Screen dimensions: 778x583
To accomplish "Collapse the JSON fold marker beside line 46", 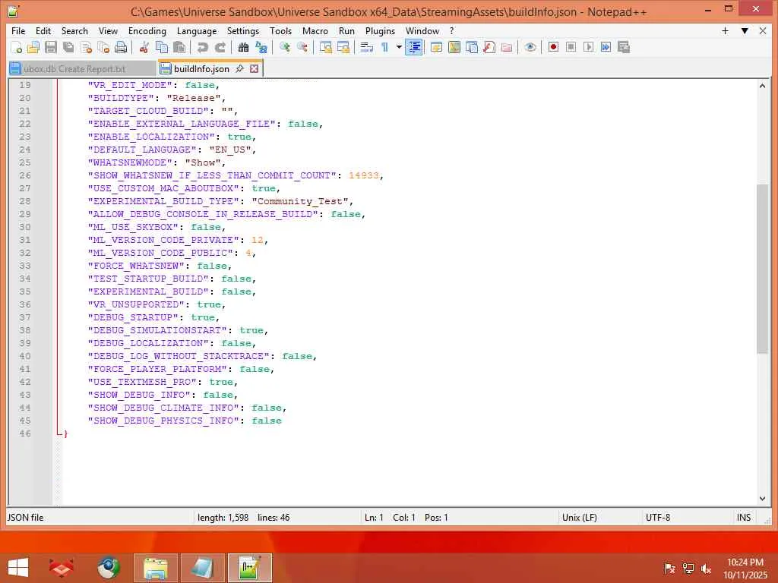I will [58, 433].
